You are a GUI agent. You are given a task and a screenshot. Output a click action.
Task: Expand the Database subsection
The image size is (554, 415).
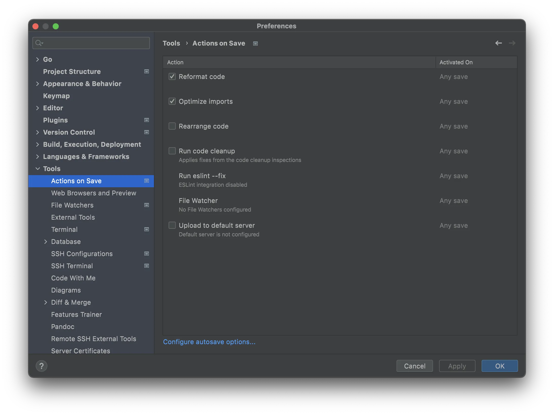point(46,242)
